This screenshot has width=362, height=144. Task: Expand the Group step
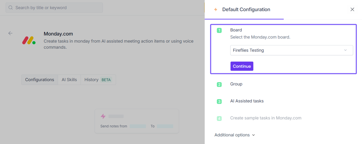point(236,84)
